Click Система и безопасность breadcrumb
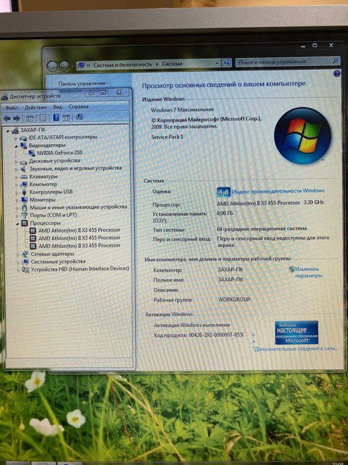 (123, 64)
